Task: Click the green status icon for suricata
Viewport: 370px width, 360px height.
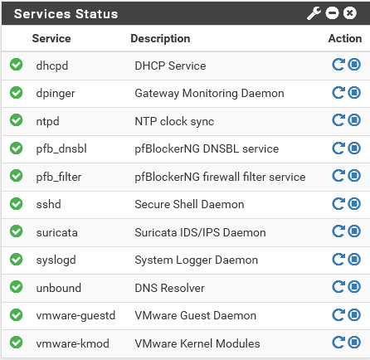Action: 17,231
